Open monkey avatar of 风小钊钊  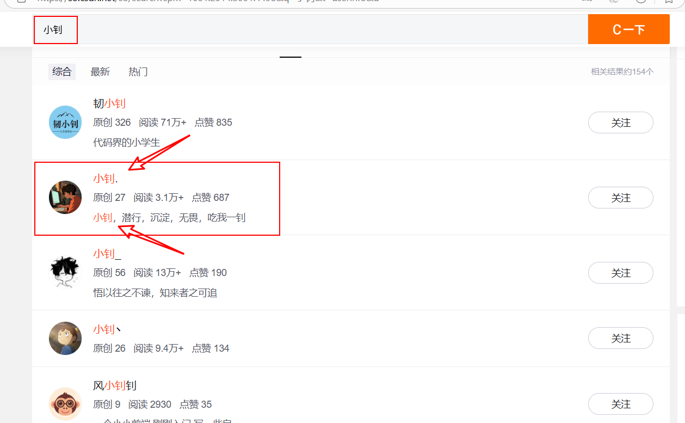pyautogui.click(x=65, y=404)
